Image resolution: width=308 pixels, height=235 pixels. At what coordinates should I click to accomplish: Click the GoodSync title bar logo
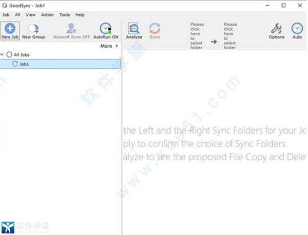[4, 6]
